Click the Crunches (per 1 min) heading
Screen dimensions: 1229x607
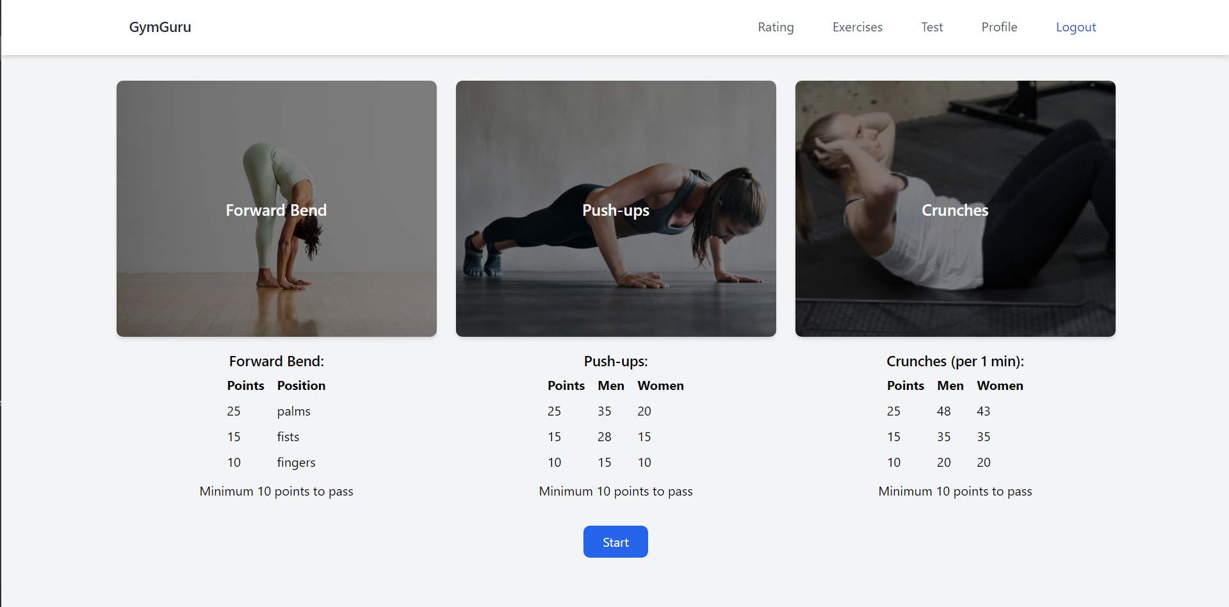coord(955,361)
